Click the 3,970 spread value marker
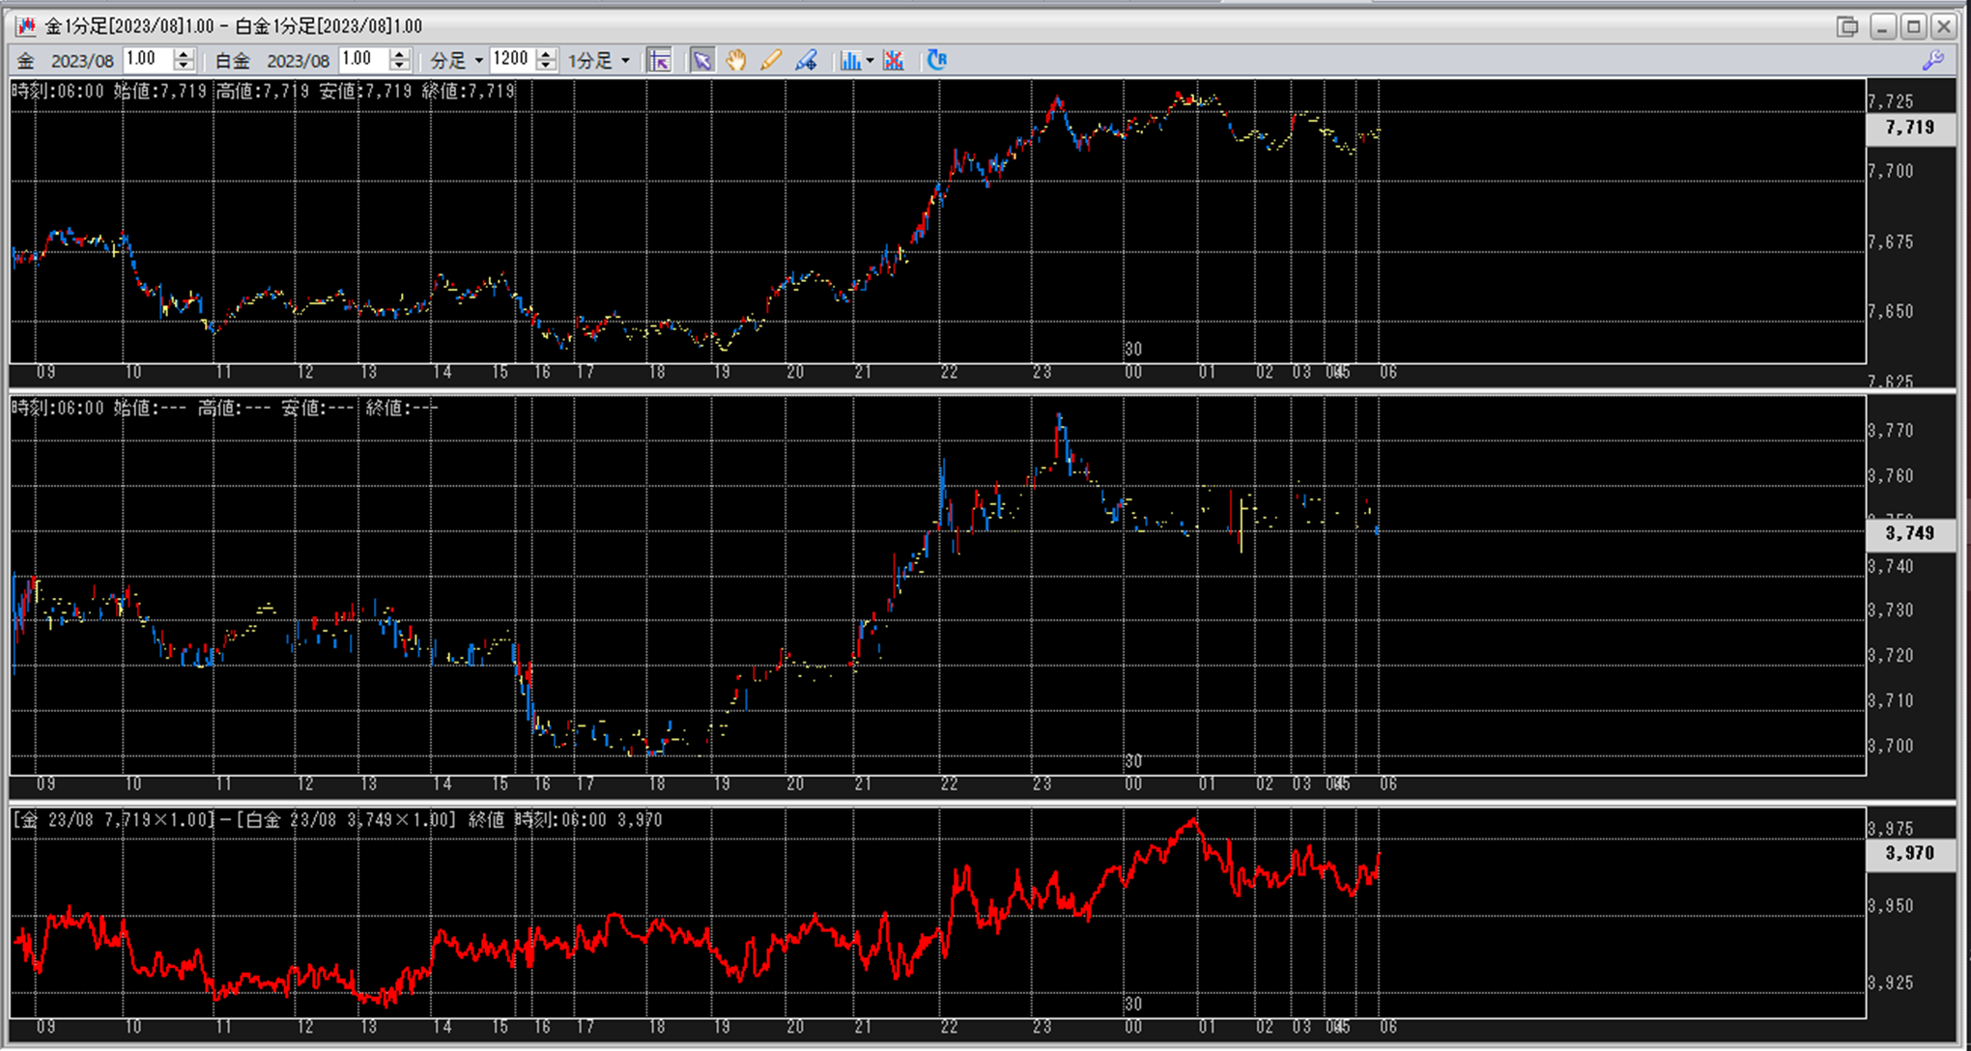 pos(1909,853)
